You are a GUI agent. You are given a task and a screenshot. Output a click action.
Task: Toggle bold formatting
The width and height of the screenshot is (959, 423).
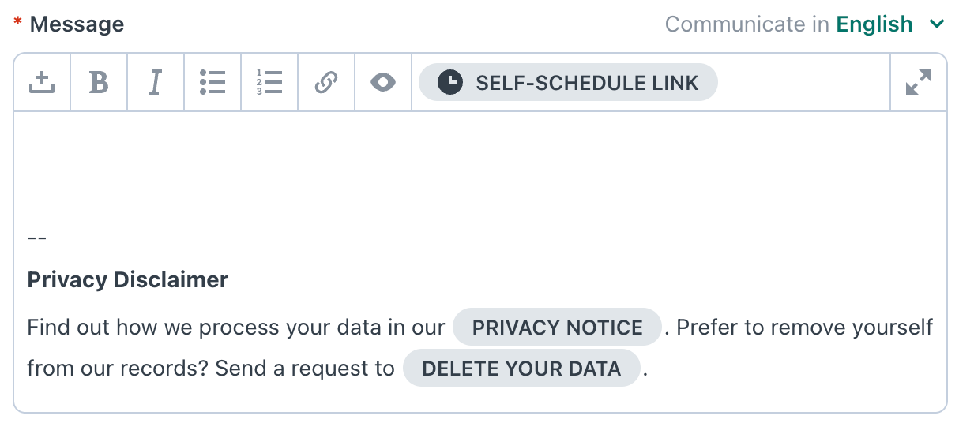click(99, 82)
